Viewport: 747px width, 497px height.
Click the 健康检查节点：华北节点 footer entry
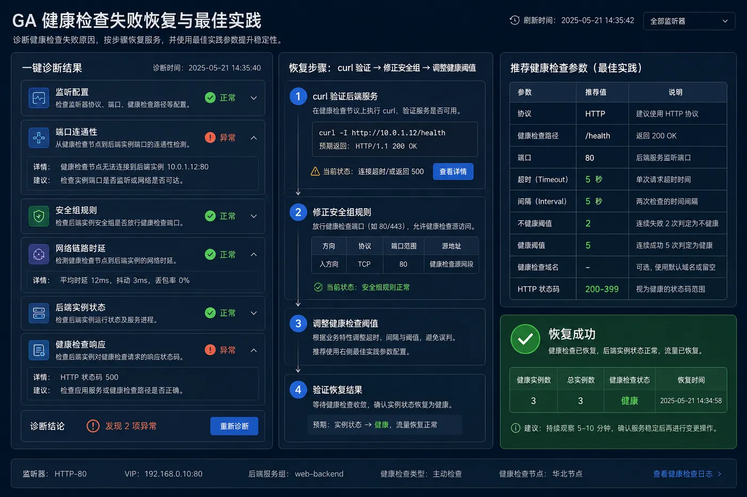(541, 474)
